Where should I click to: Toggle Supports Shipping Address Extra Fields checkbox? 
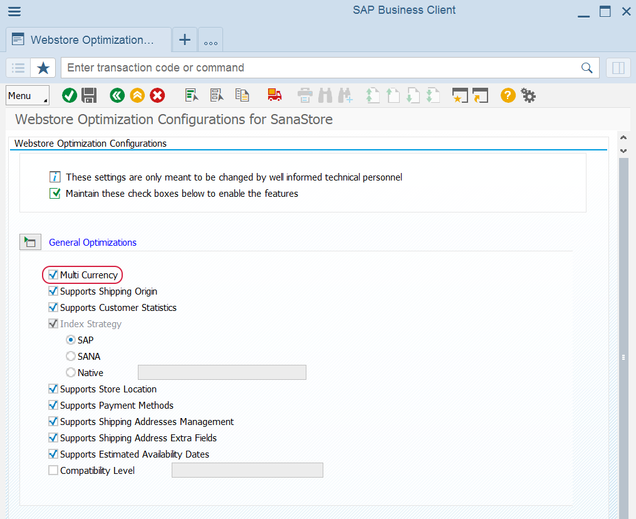(53, 438)
